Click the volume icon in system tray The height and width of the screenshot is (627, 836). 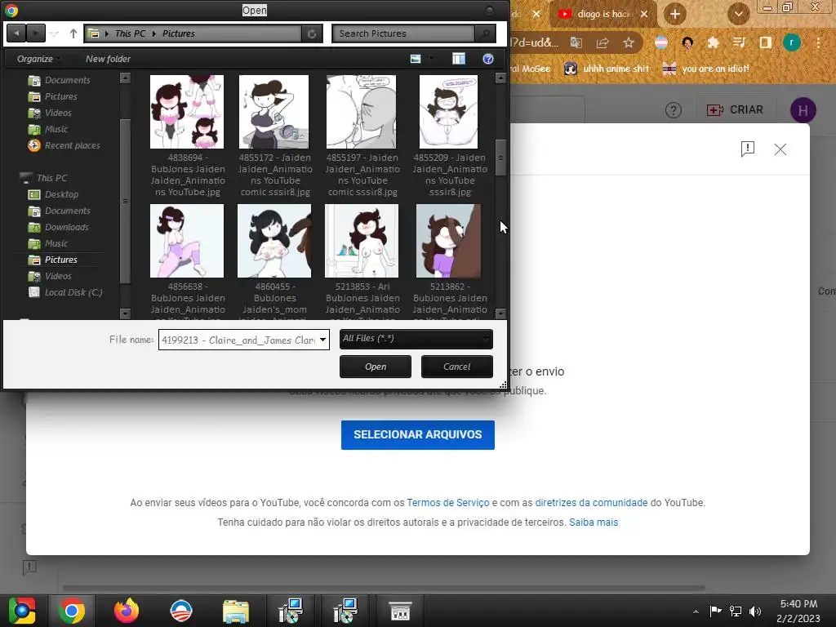(x=755, y=611)
